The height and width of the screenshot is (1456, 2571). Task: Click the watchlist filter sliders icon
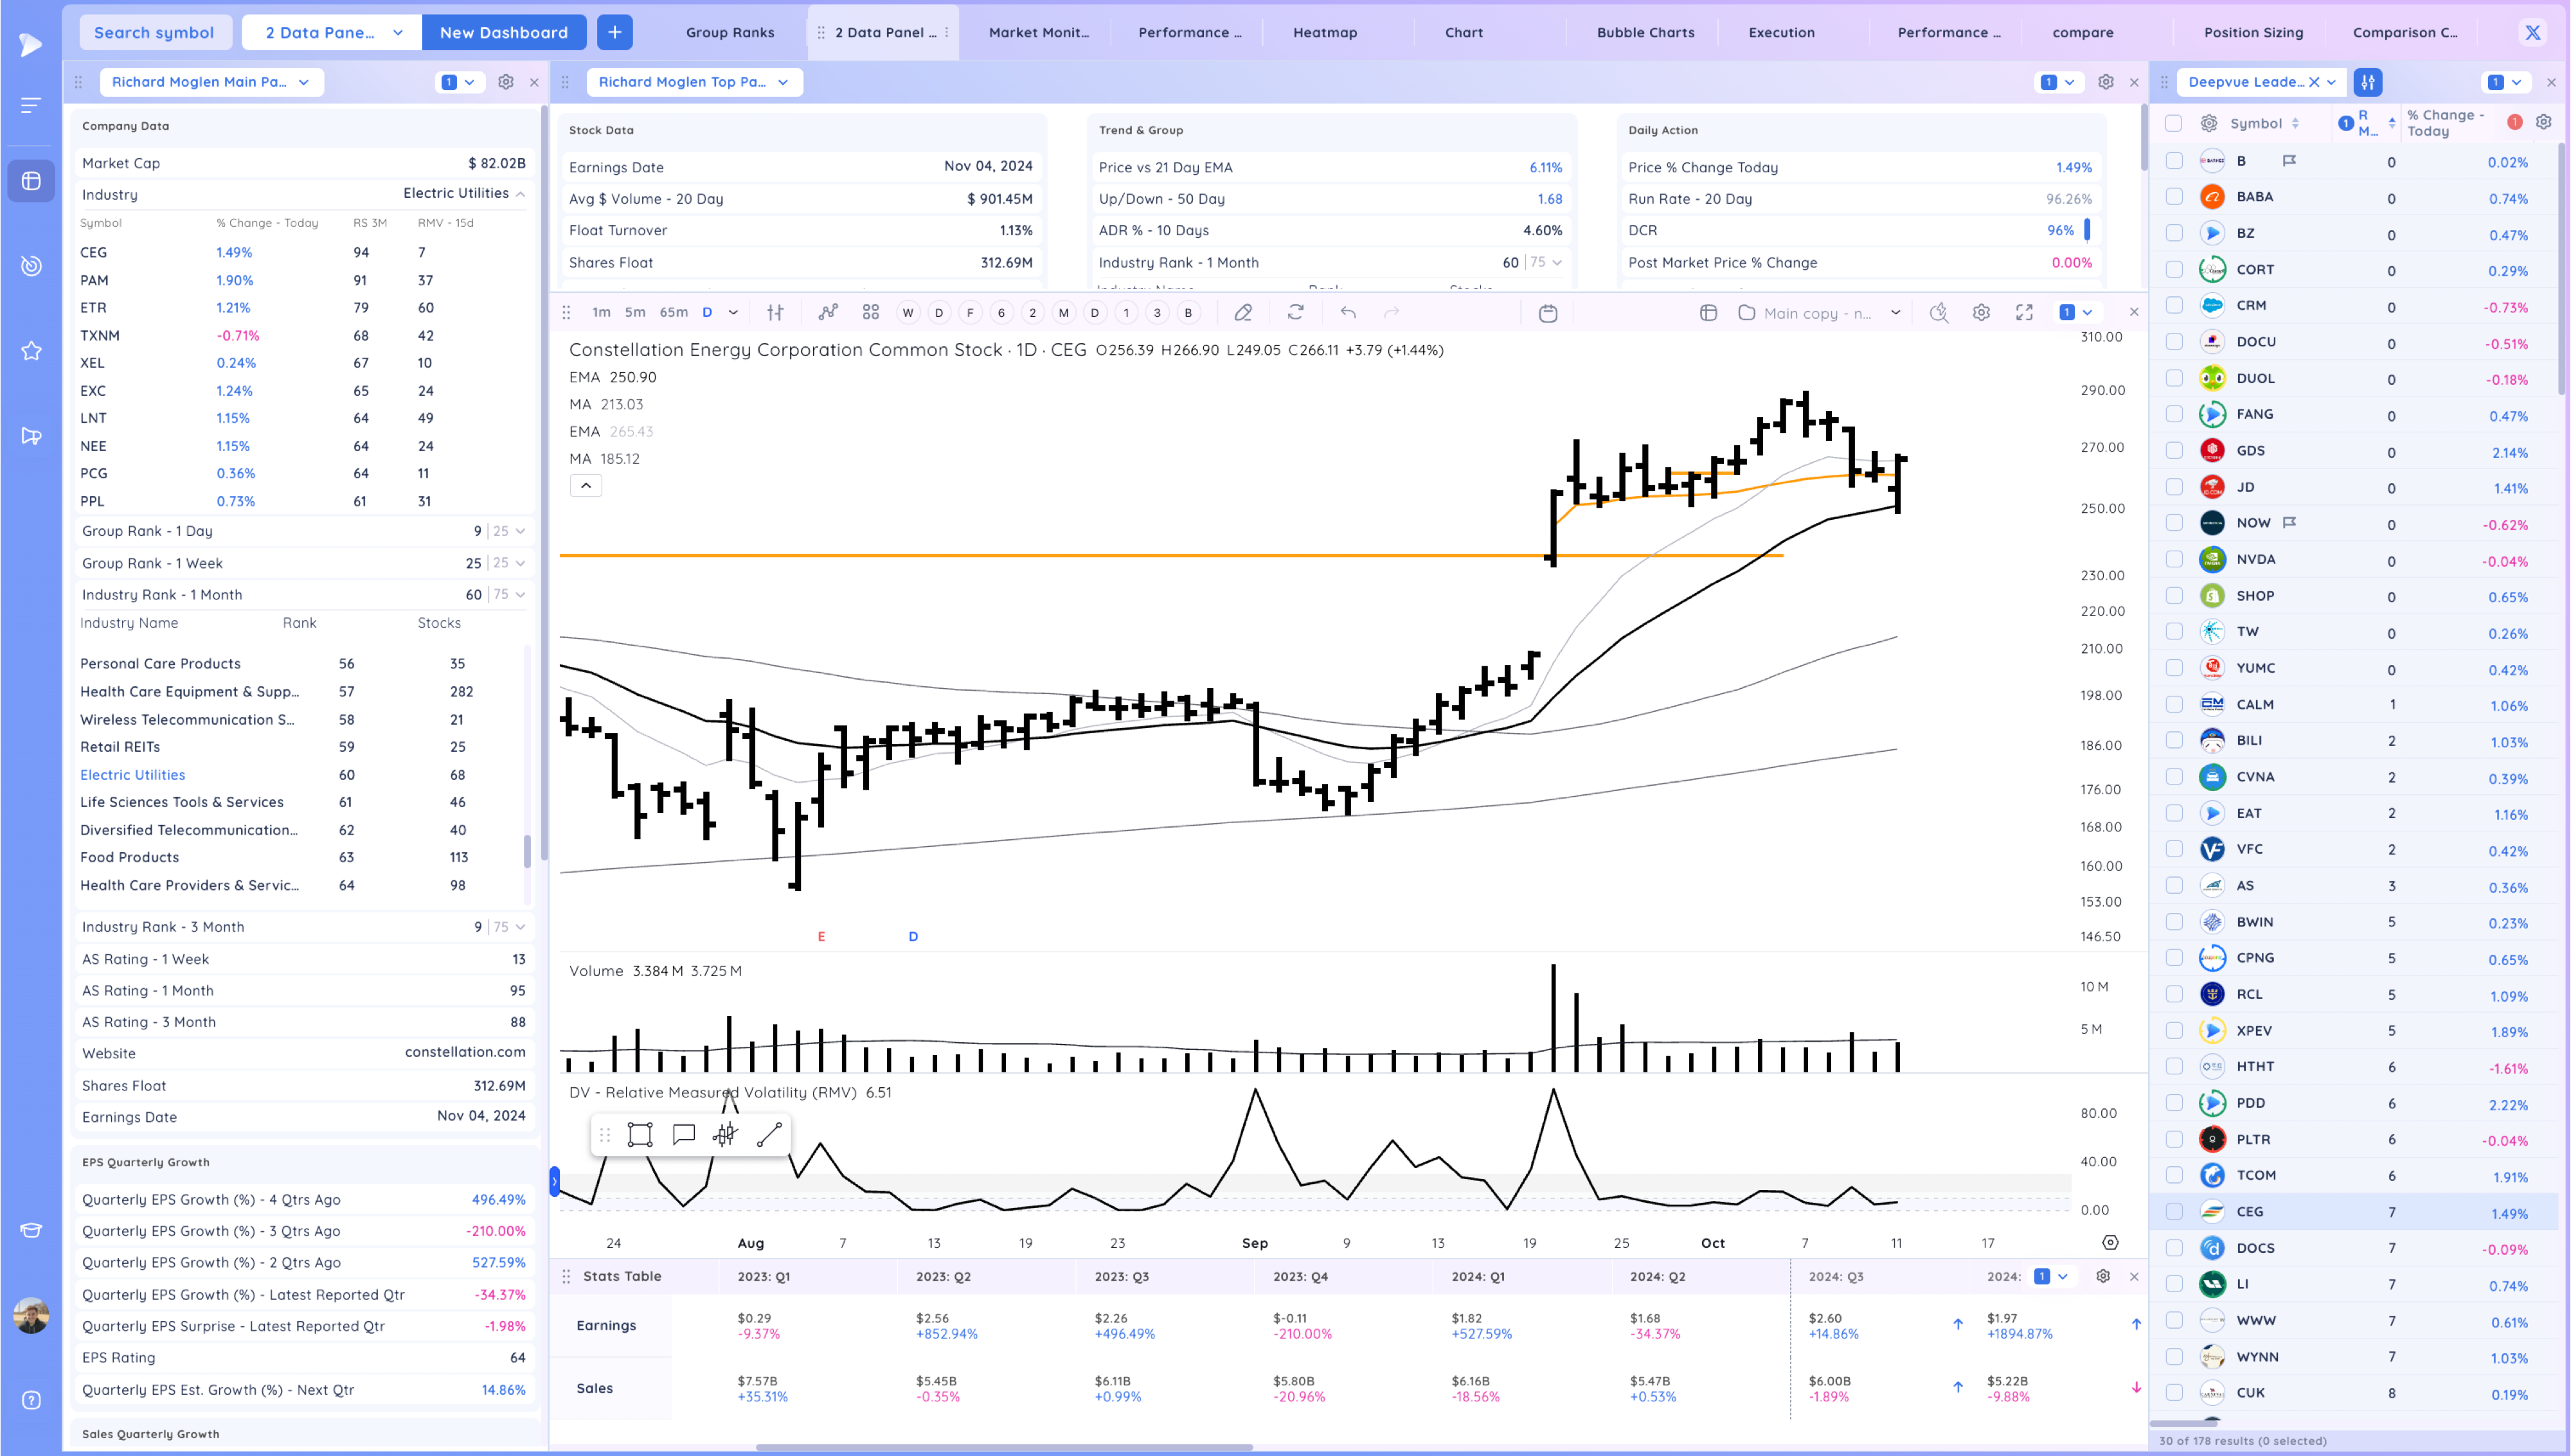pyautogui.click(x=2368, y=82)
